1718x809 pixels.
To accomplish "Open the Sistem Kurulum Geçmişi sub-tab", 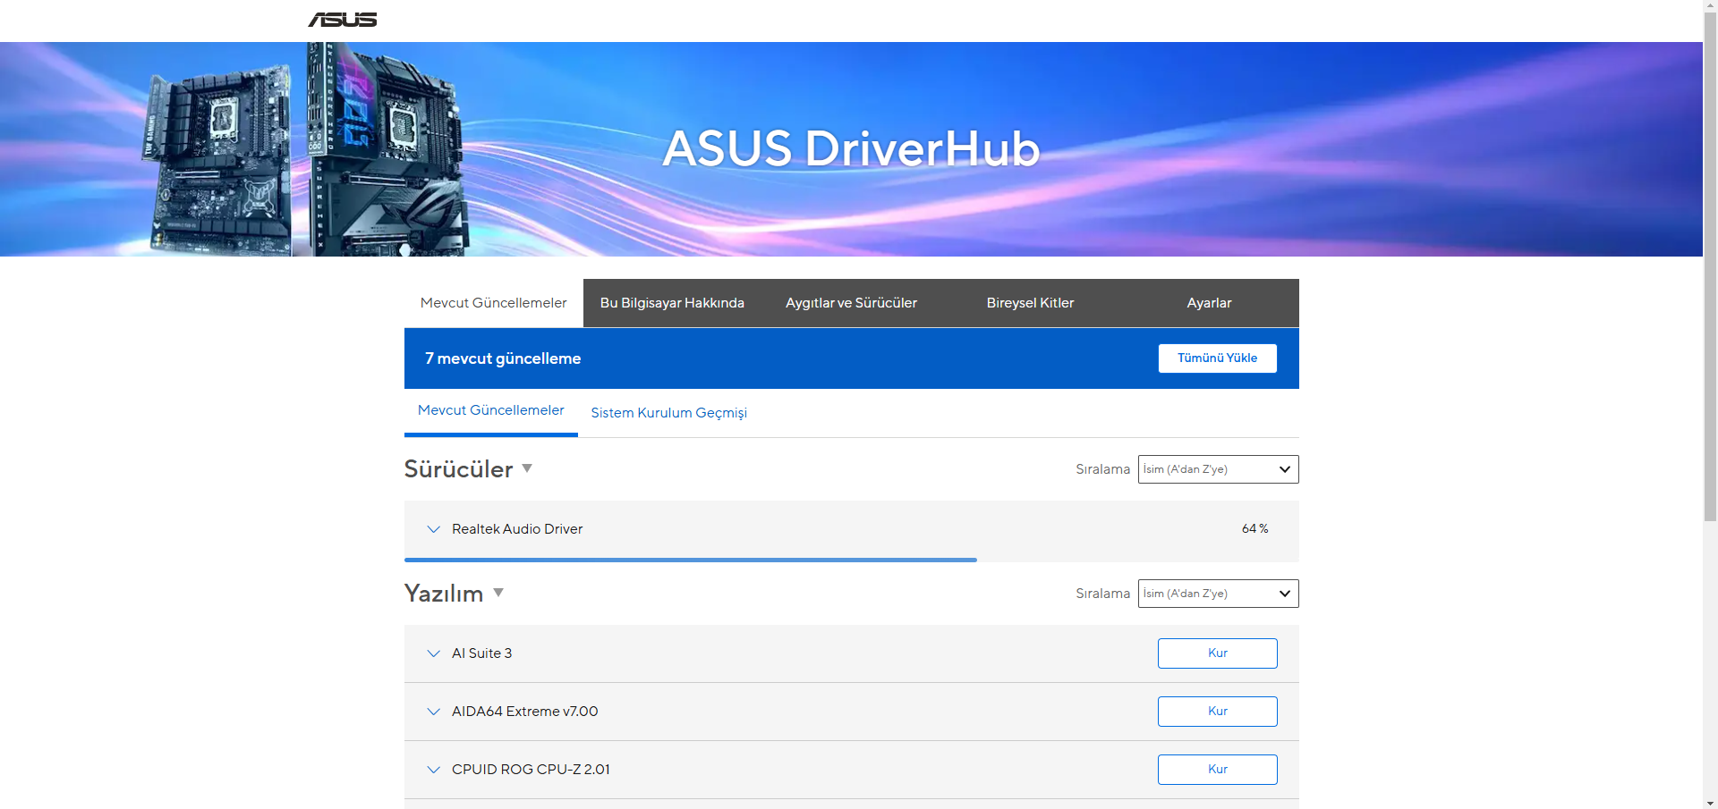I will [x=668, y=413].
